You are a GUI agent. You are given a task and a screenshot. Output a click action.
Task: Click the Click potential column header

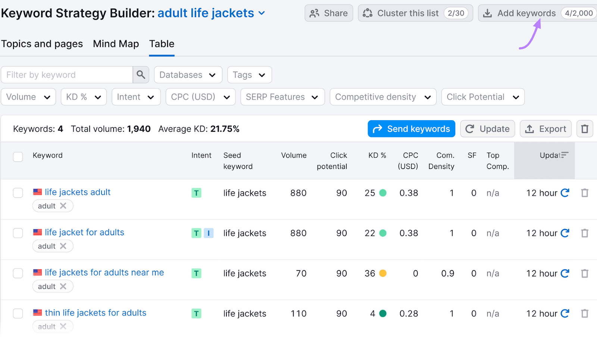332,161
